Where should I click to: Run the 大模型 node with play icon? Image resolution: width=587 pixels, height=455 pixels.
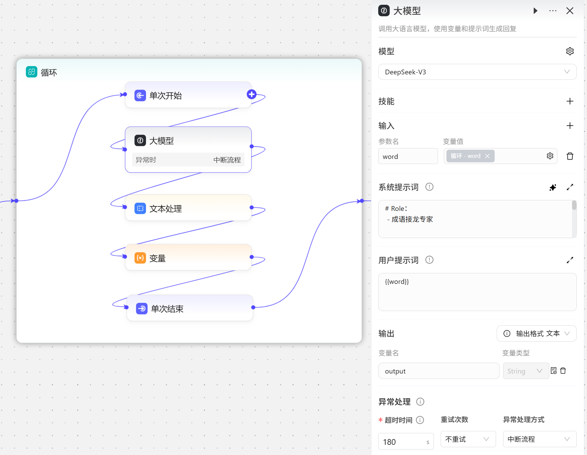535,11
